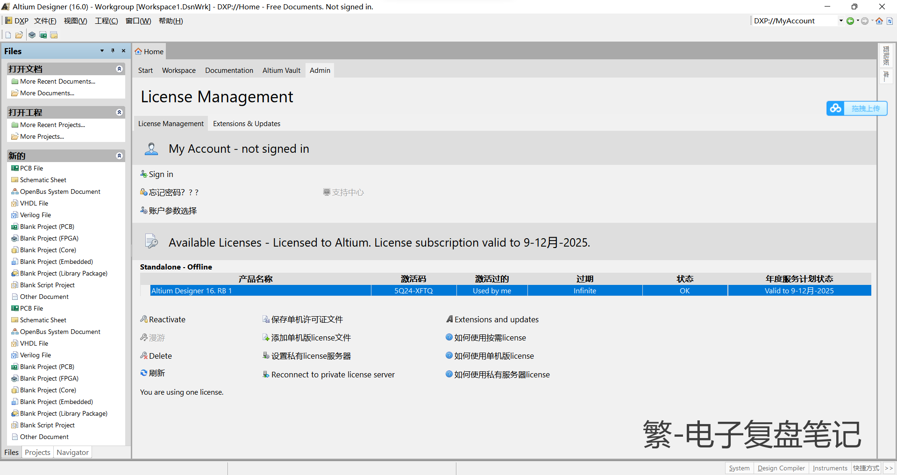The height and width of the screenshot is (475, 897).
Task: Click the 设置私有license服务器 icon
Action: pos(266,356)
